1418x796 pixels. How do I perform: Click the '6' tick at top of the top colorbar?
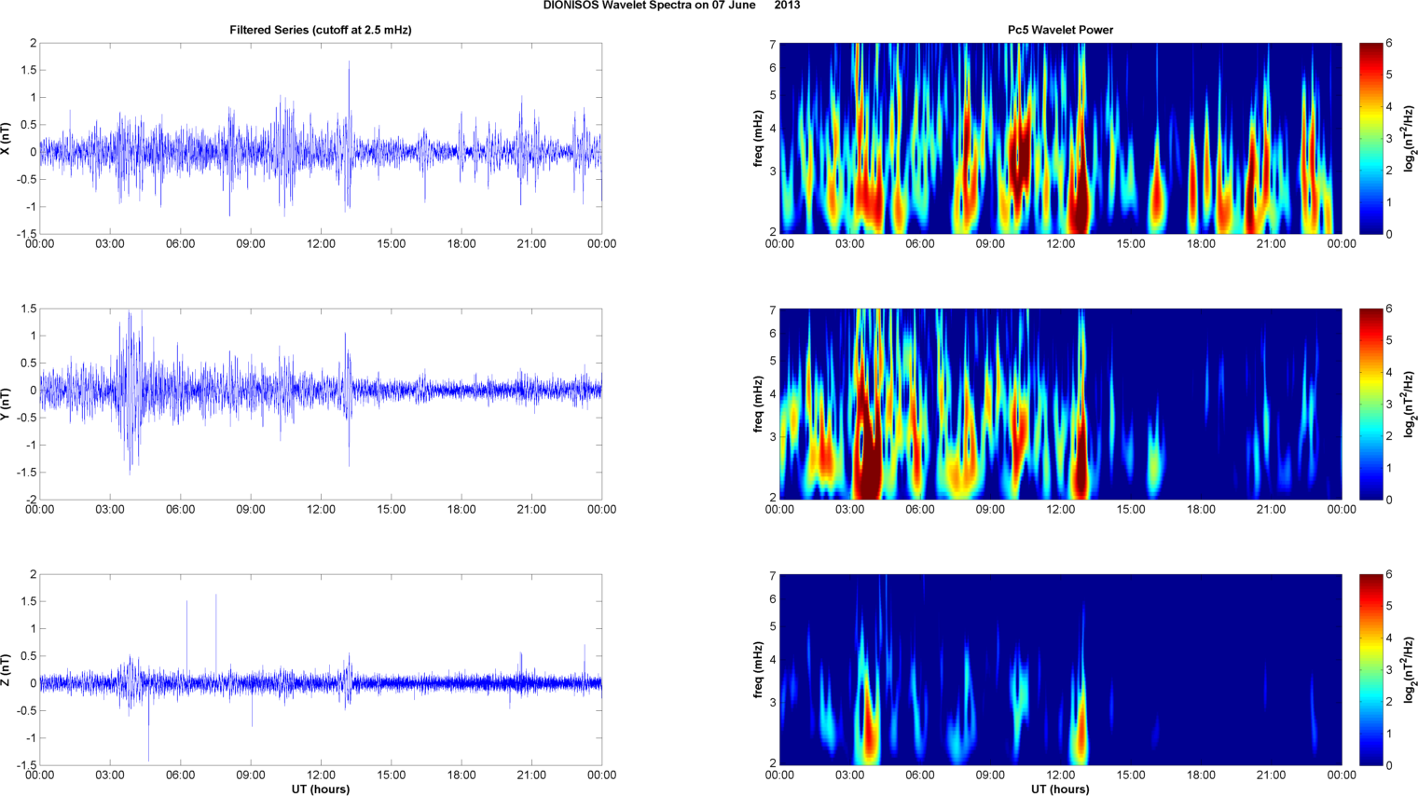pyautogui.click(x=1389, y=43)
